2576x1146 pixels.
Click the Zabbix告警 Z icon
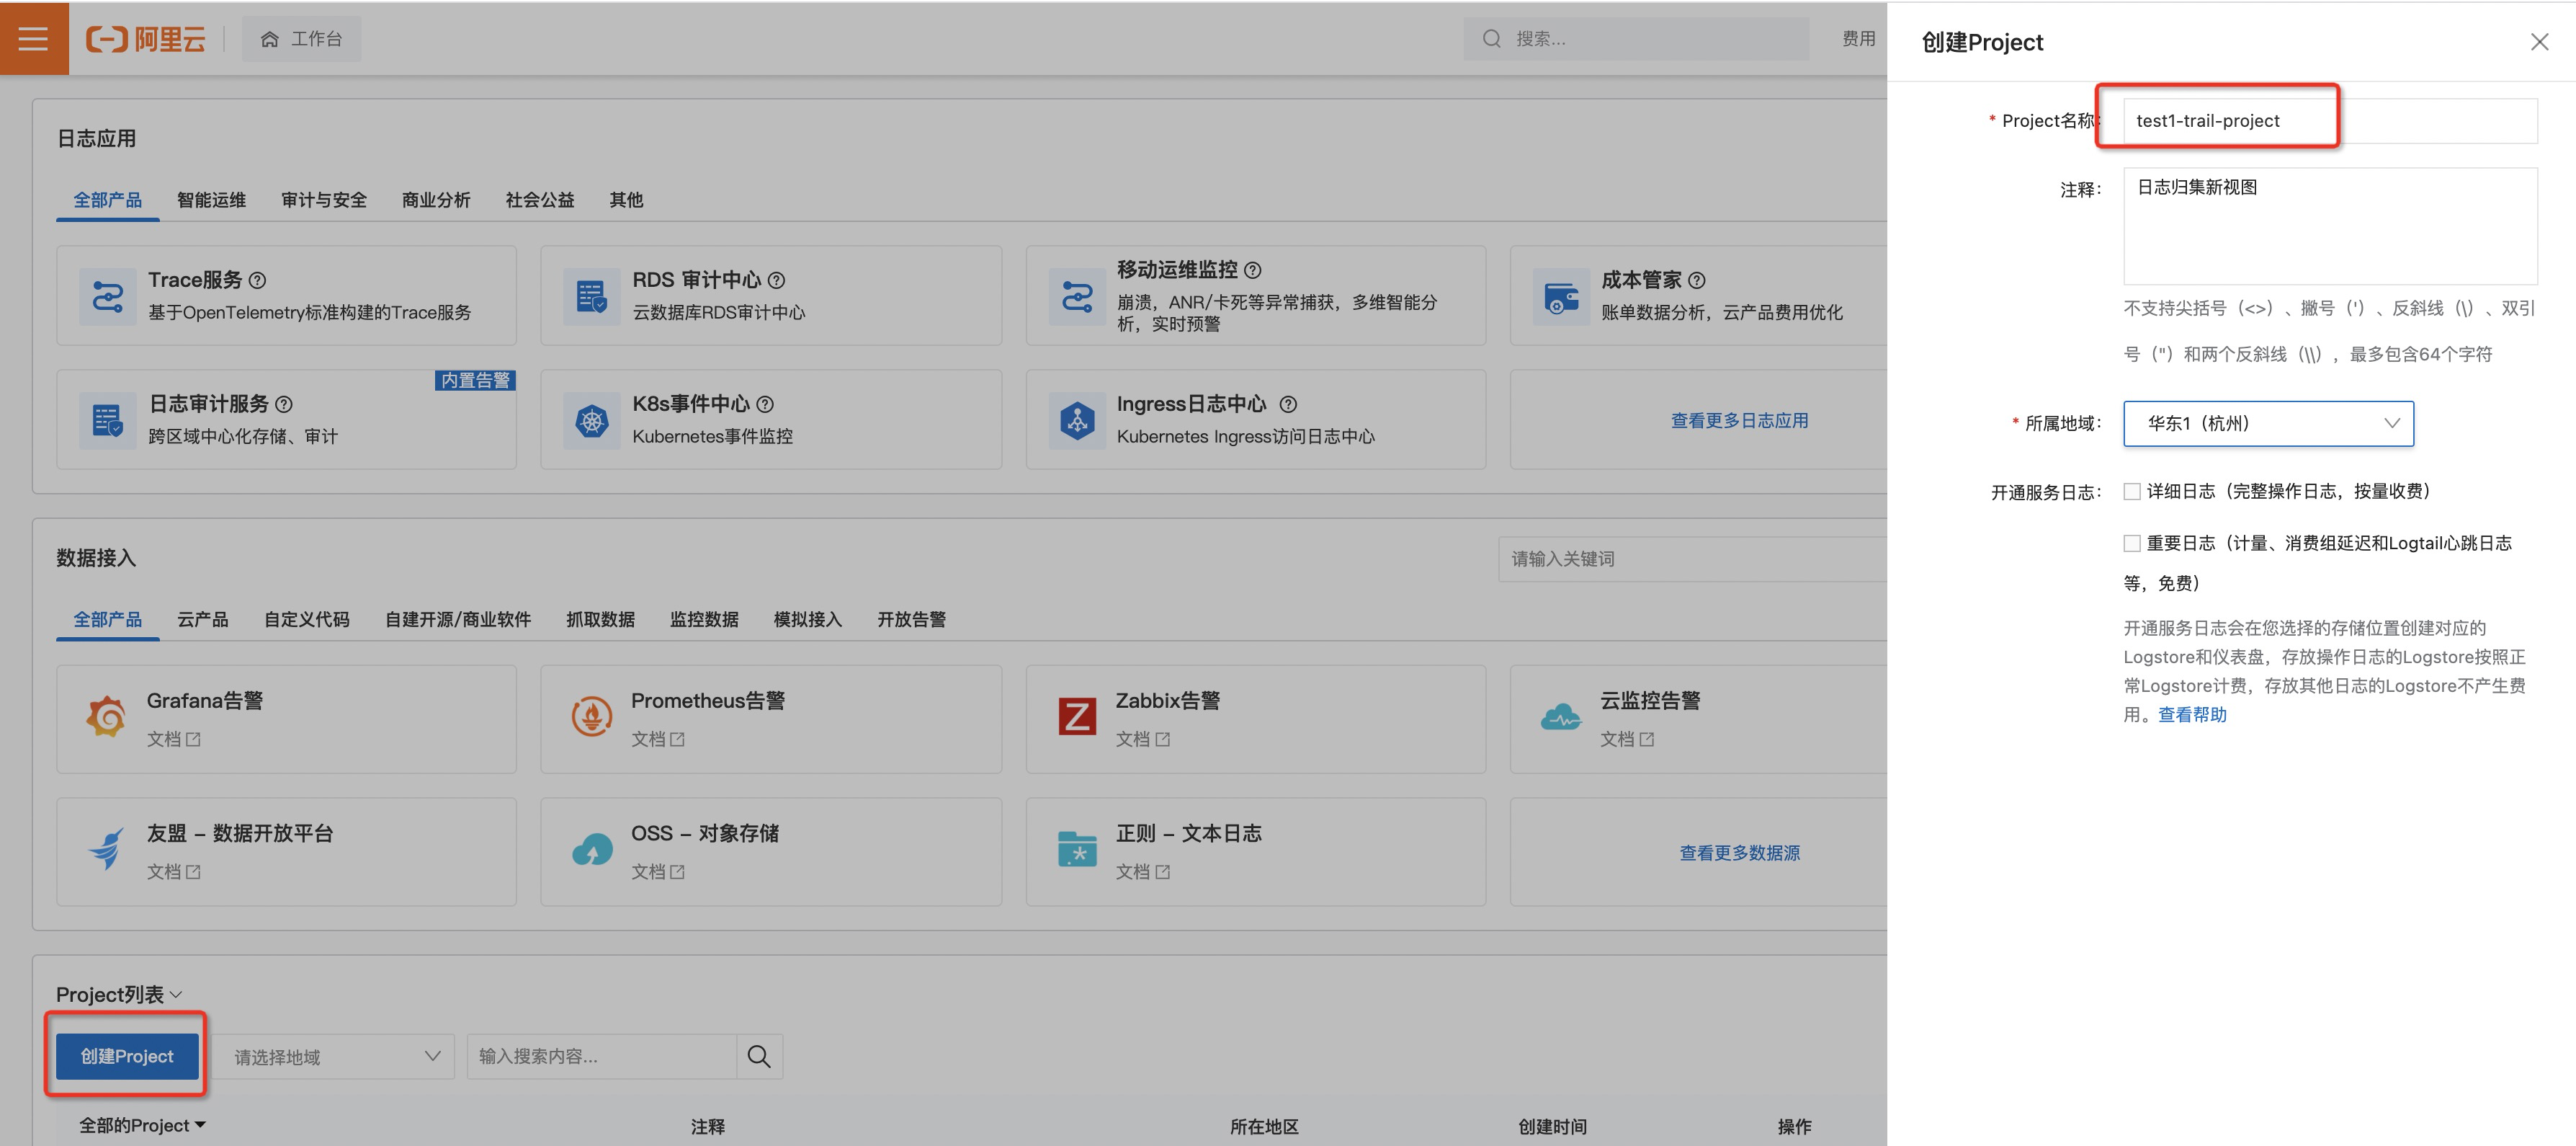pos(1076,716)
